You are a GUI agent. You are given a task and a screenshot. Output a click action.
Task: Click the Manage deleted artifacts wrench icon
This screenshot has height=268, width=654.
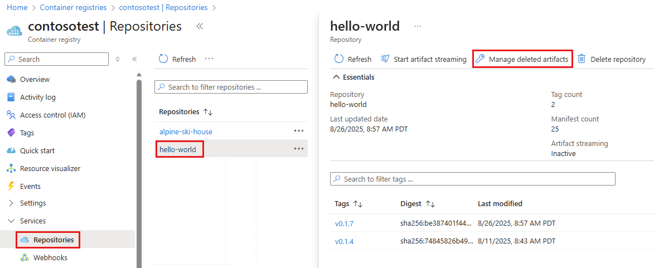click(480, 59)
